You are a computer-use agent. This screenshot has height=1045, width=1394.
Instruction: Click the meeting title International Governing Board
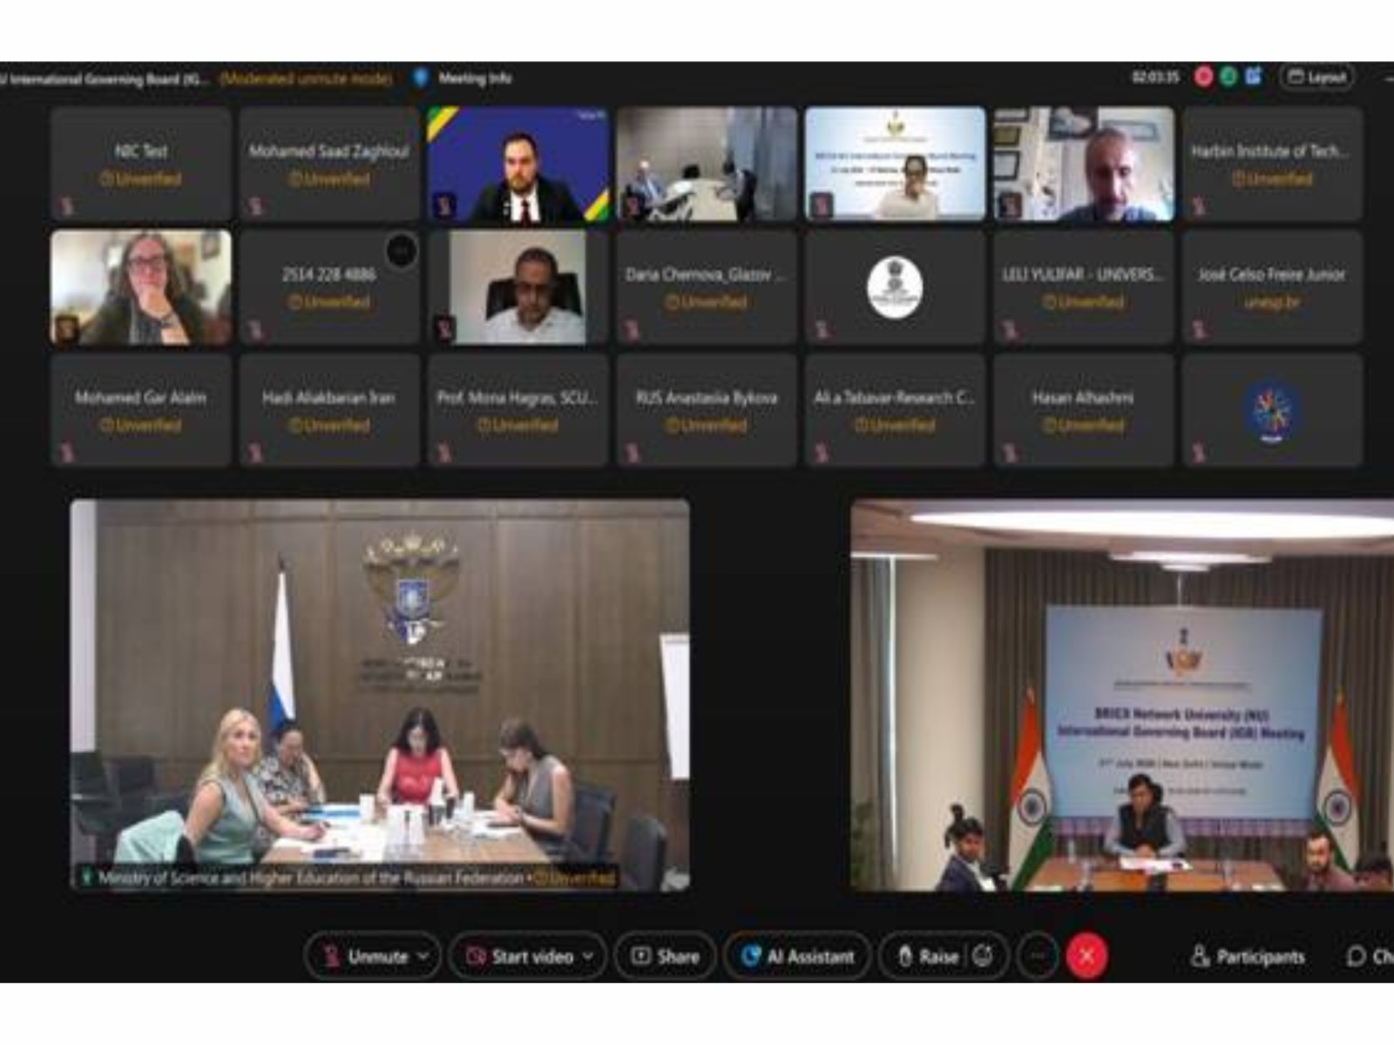(x=105, y=78)
